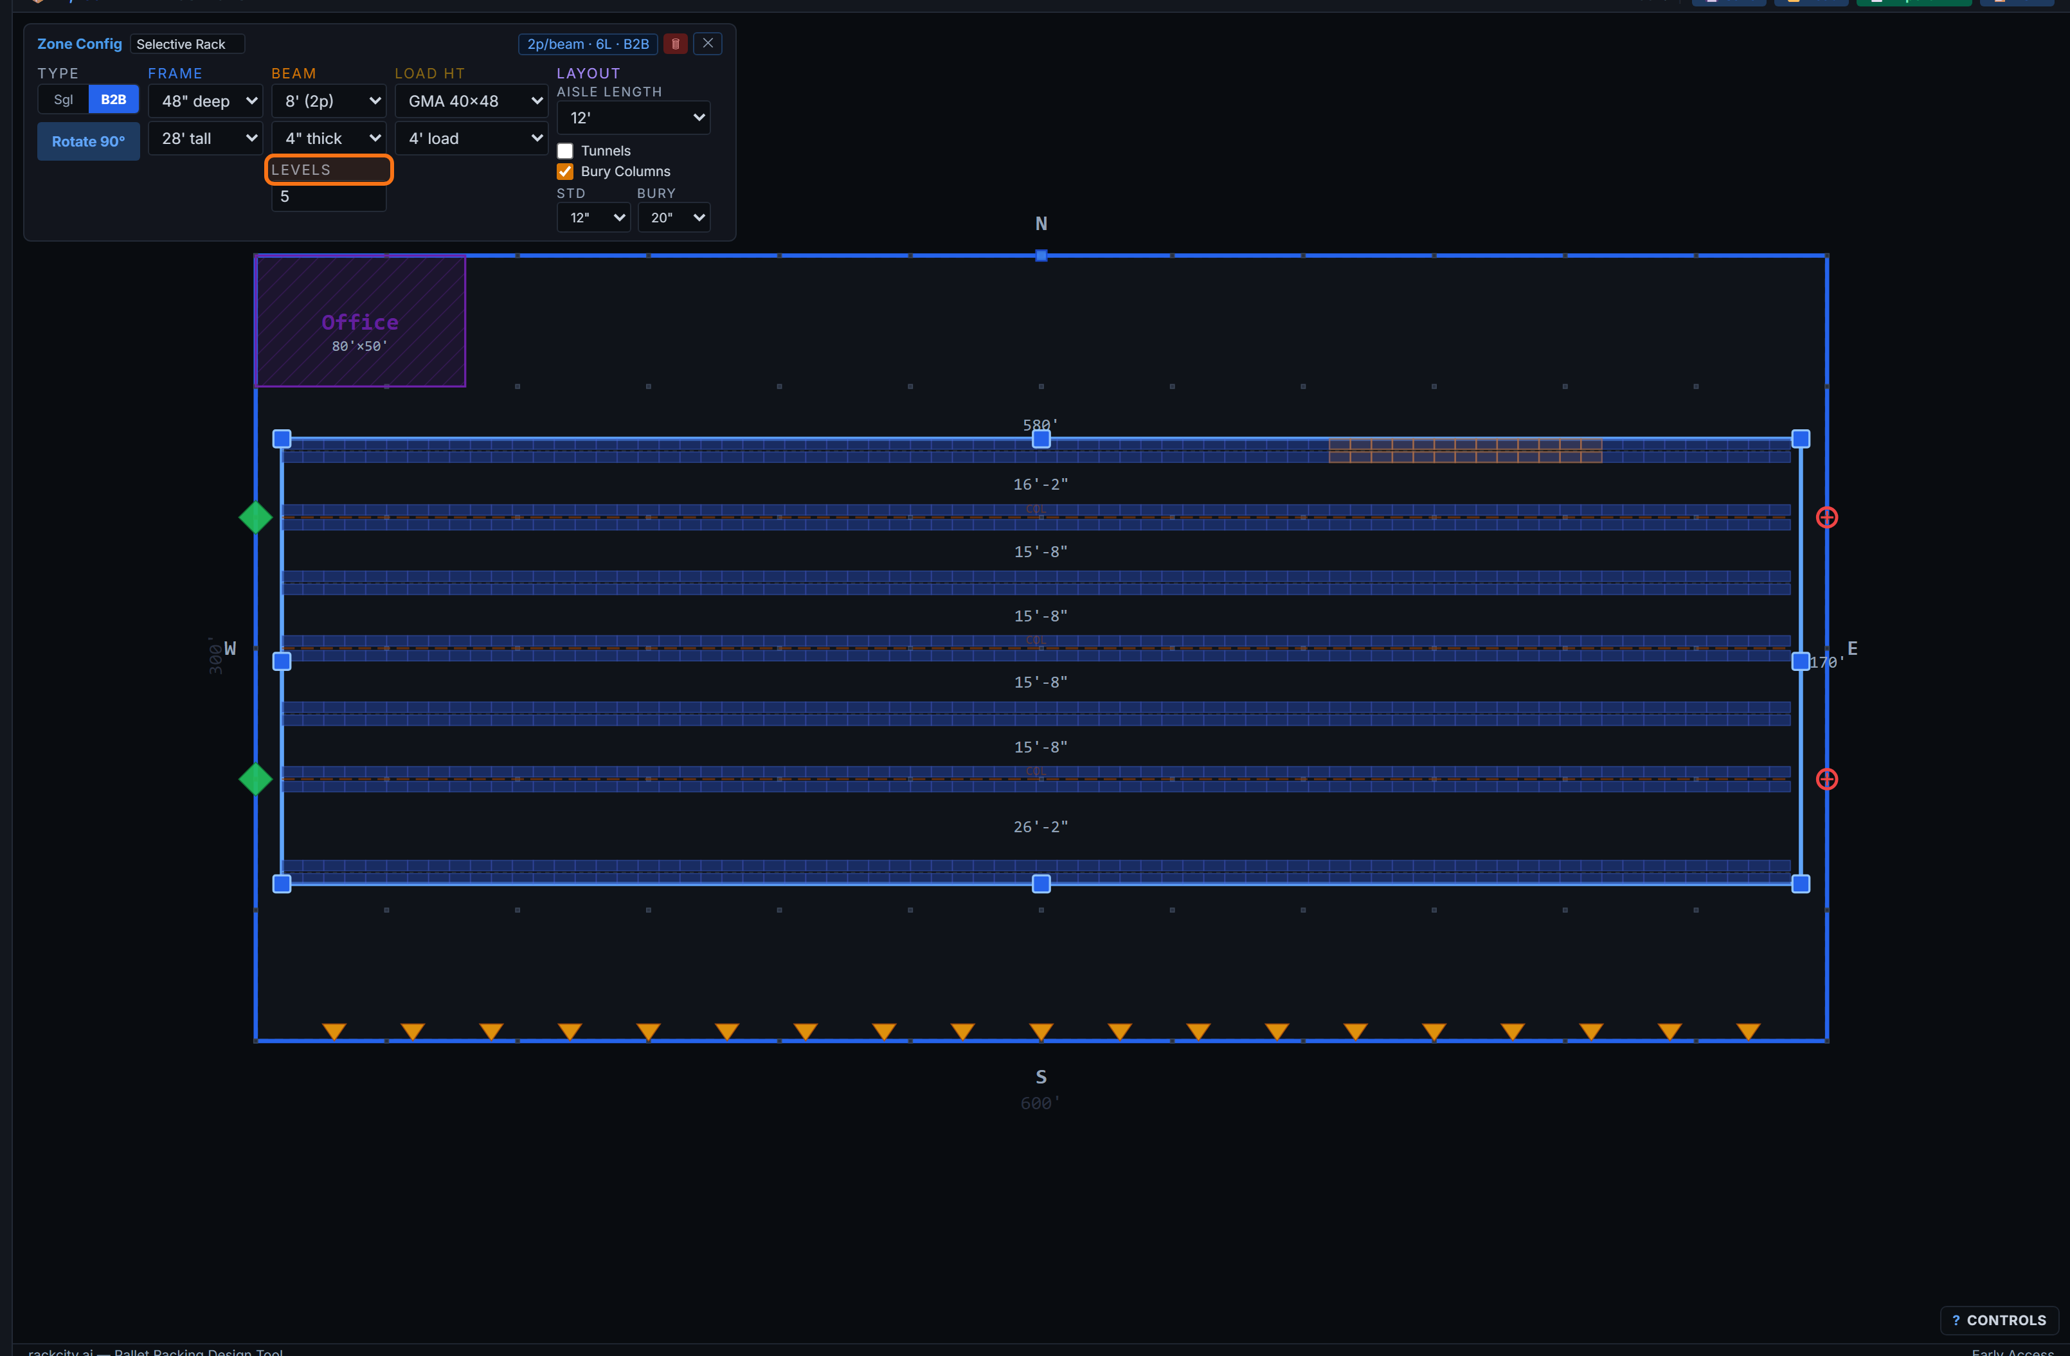Grab the zone's bottom-left corner handle
This screenshot has width=2070, height=1356.
(x=282, y=884)
